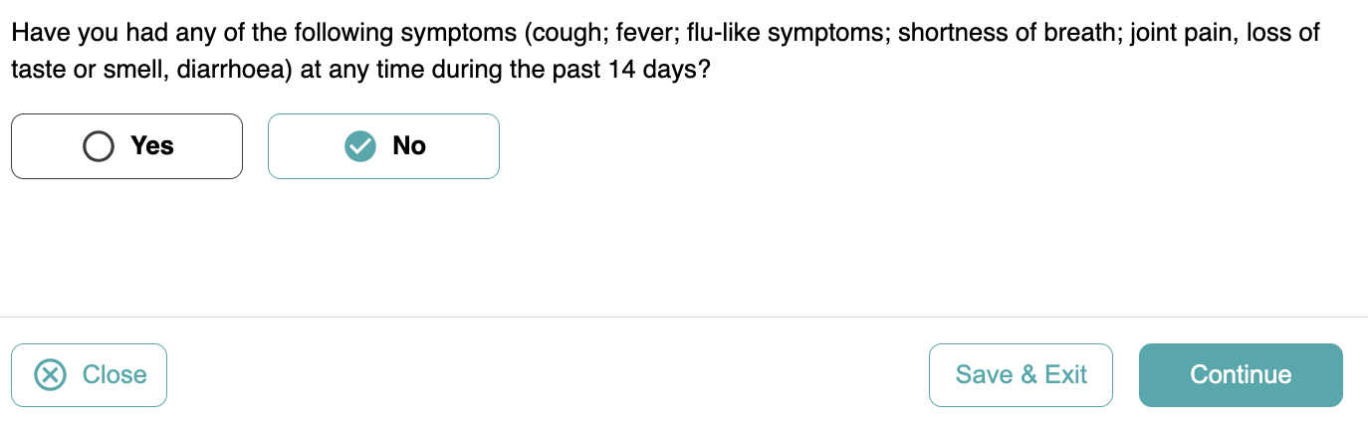This screenshot has height=424, width=1368.
Task: Close the symptom questionnaire
Action: tap(89, 375)
